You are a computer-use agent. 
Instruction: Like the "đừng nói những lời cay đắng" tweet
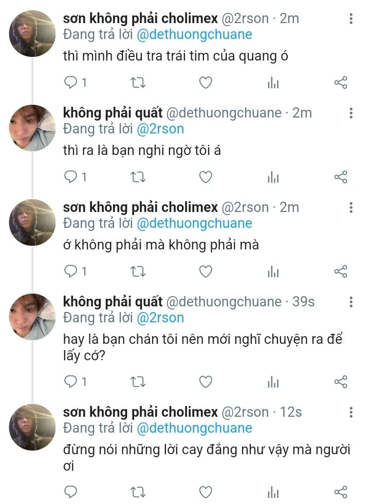[x=206, y=492]
